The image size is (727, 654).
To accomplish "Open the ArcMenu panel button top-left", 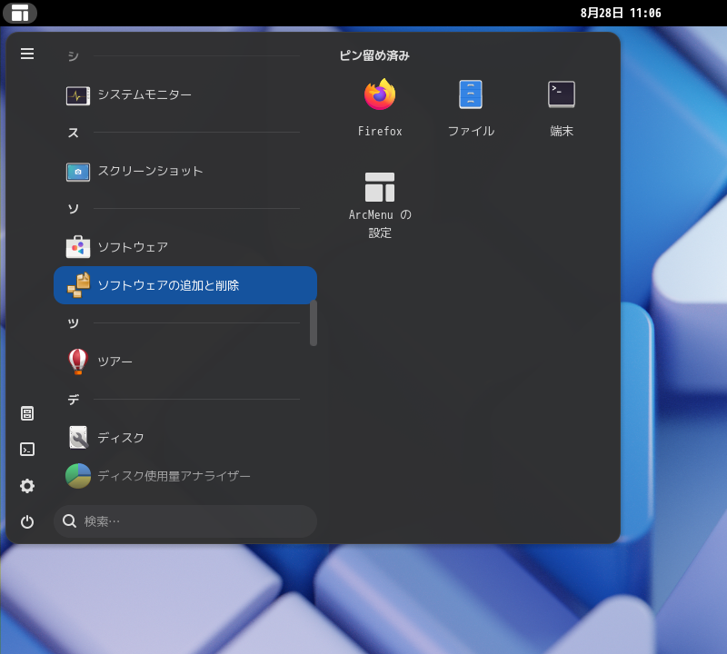I will 20,13.
